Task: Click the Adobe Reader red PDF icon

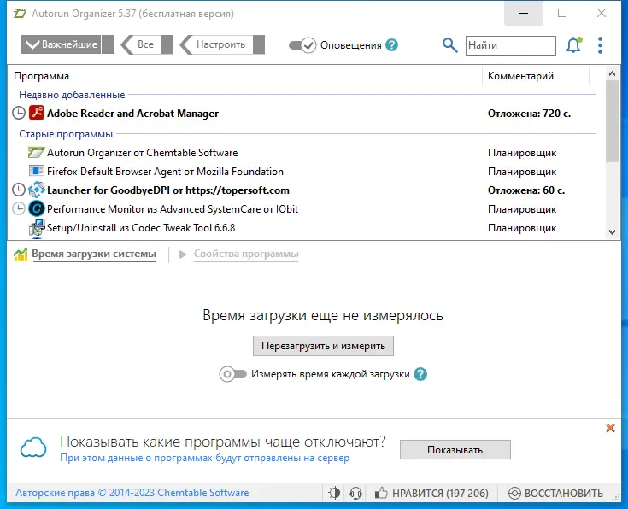Action: (x=37, y=113)
